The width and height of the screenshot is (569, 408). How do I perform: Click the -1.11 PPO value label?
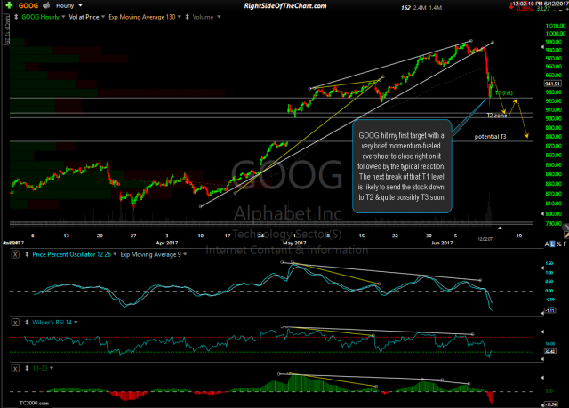pos(550,310)
